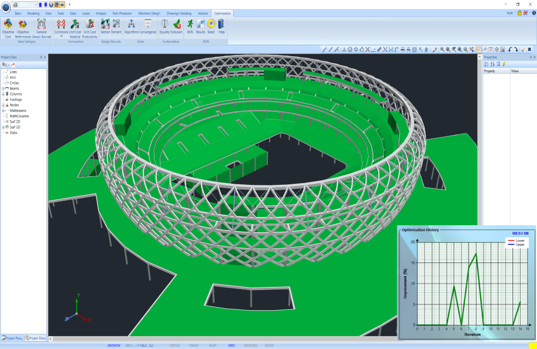Click the lightning bolt in Properties panel
Viewport: 537px width, 349px height.
tap(504, 64)
